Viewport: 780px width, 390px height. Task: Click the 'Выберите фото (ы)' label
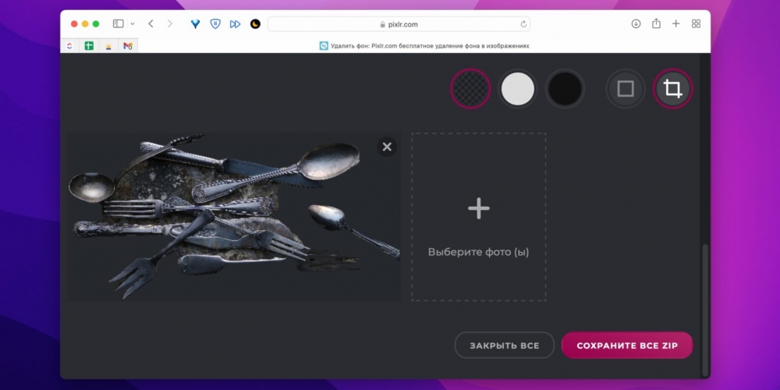pyautogui.click(x=479, y=252)
